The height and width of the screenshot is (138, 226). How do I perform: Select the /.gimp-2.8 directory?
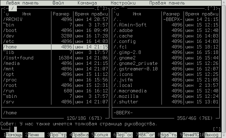[166, 53]
